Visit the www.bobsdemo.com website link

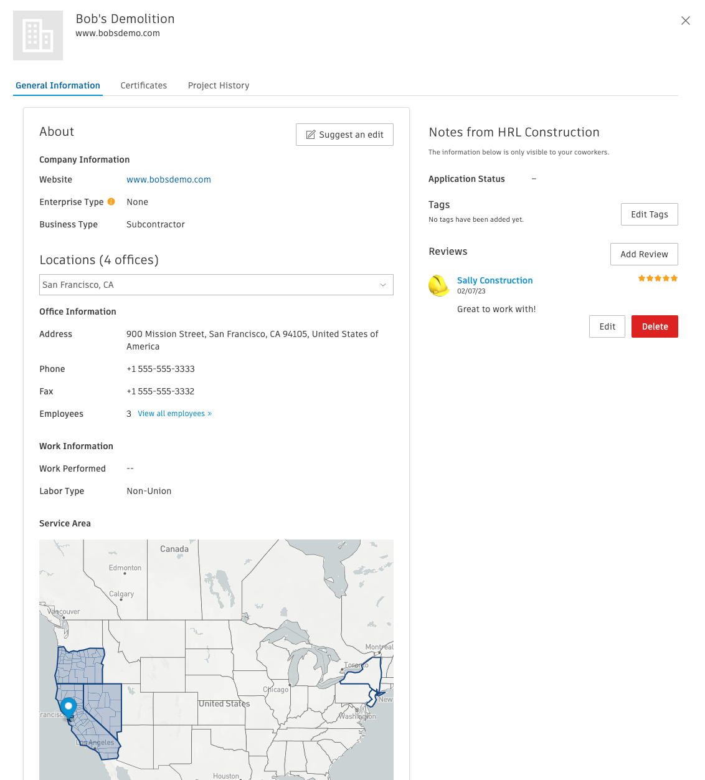[x=168, y=179]
